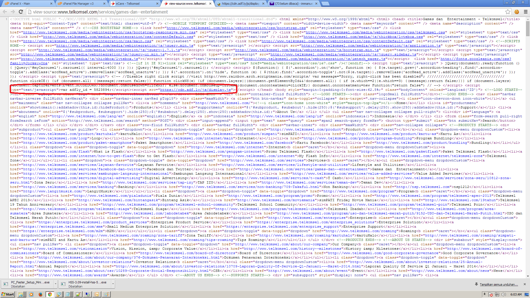530x298 pixels.
Task: Open the Notepad taskbar button
Action: pyautogui.click(x=68, y=294)
